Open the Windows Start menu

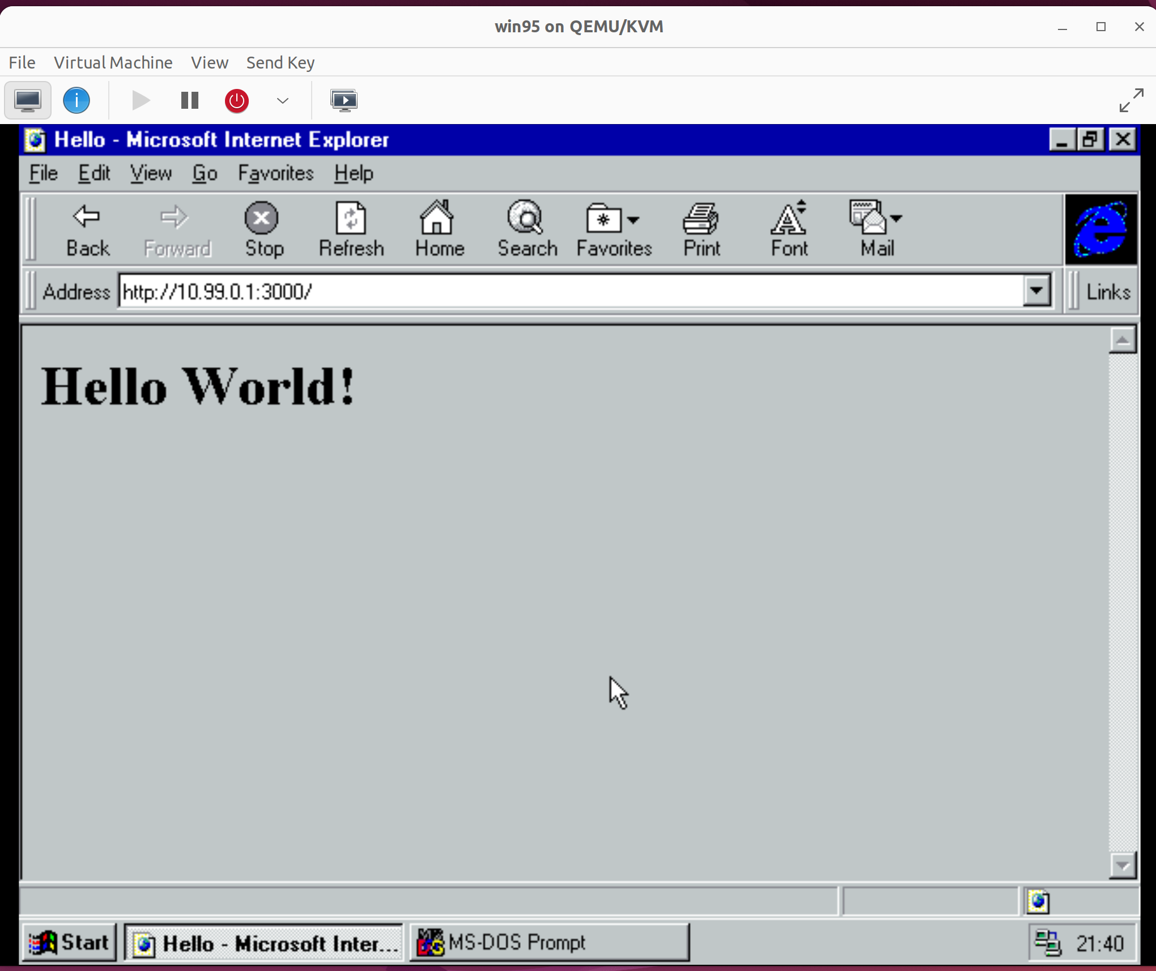pos(69,943)
